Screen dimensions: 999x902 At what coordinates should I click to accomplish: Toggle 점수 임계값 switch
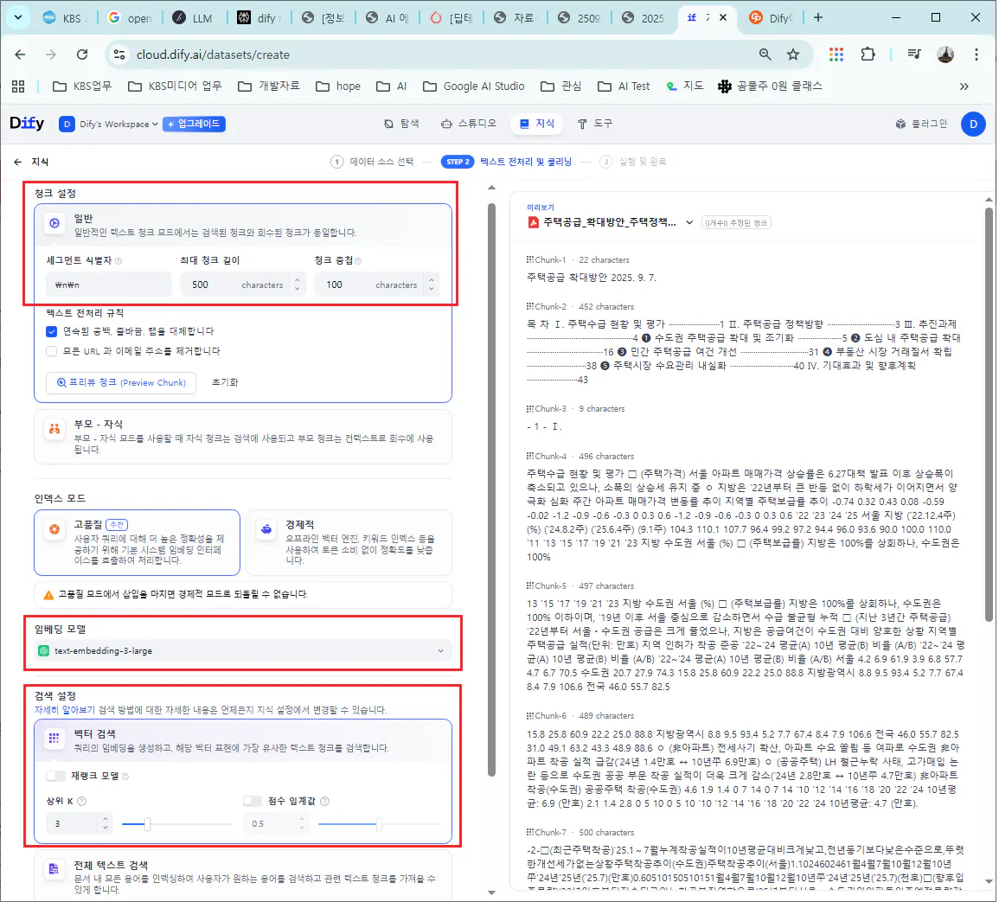(x=253, y=801)
